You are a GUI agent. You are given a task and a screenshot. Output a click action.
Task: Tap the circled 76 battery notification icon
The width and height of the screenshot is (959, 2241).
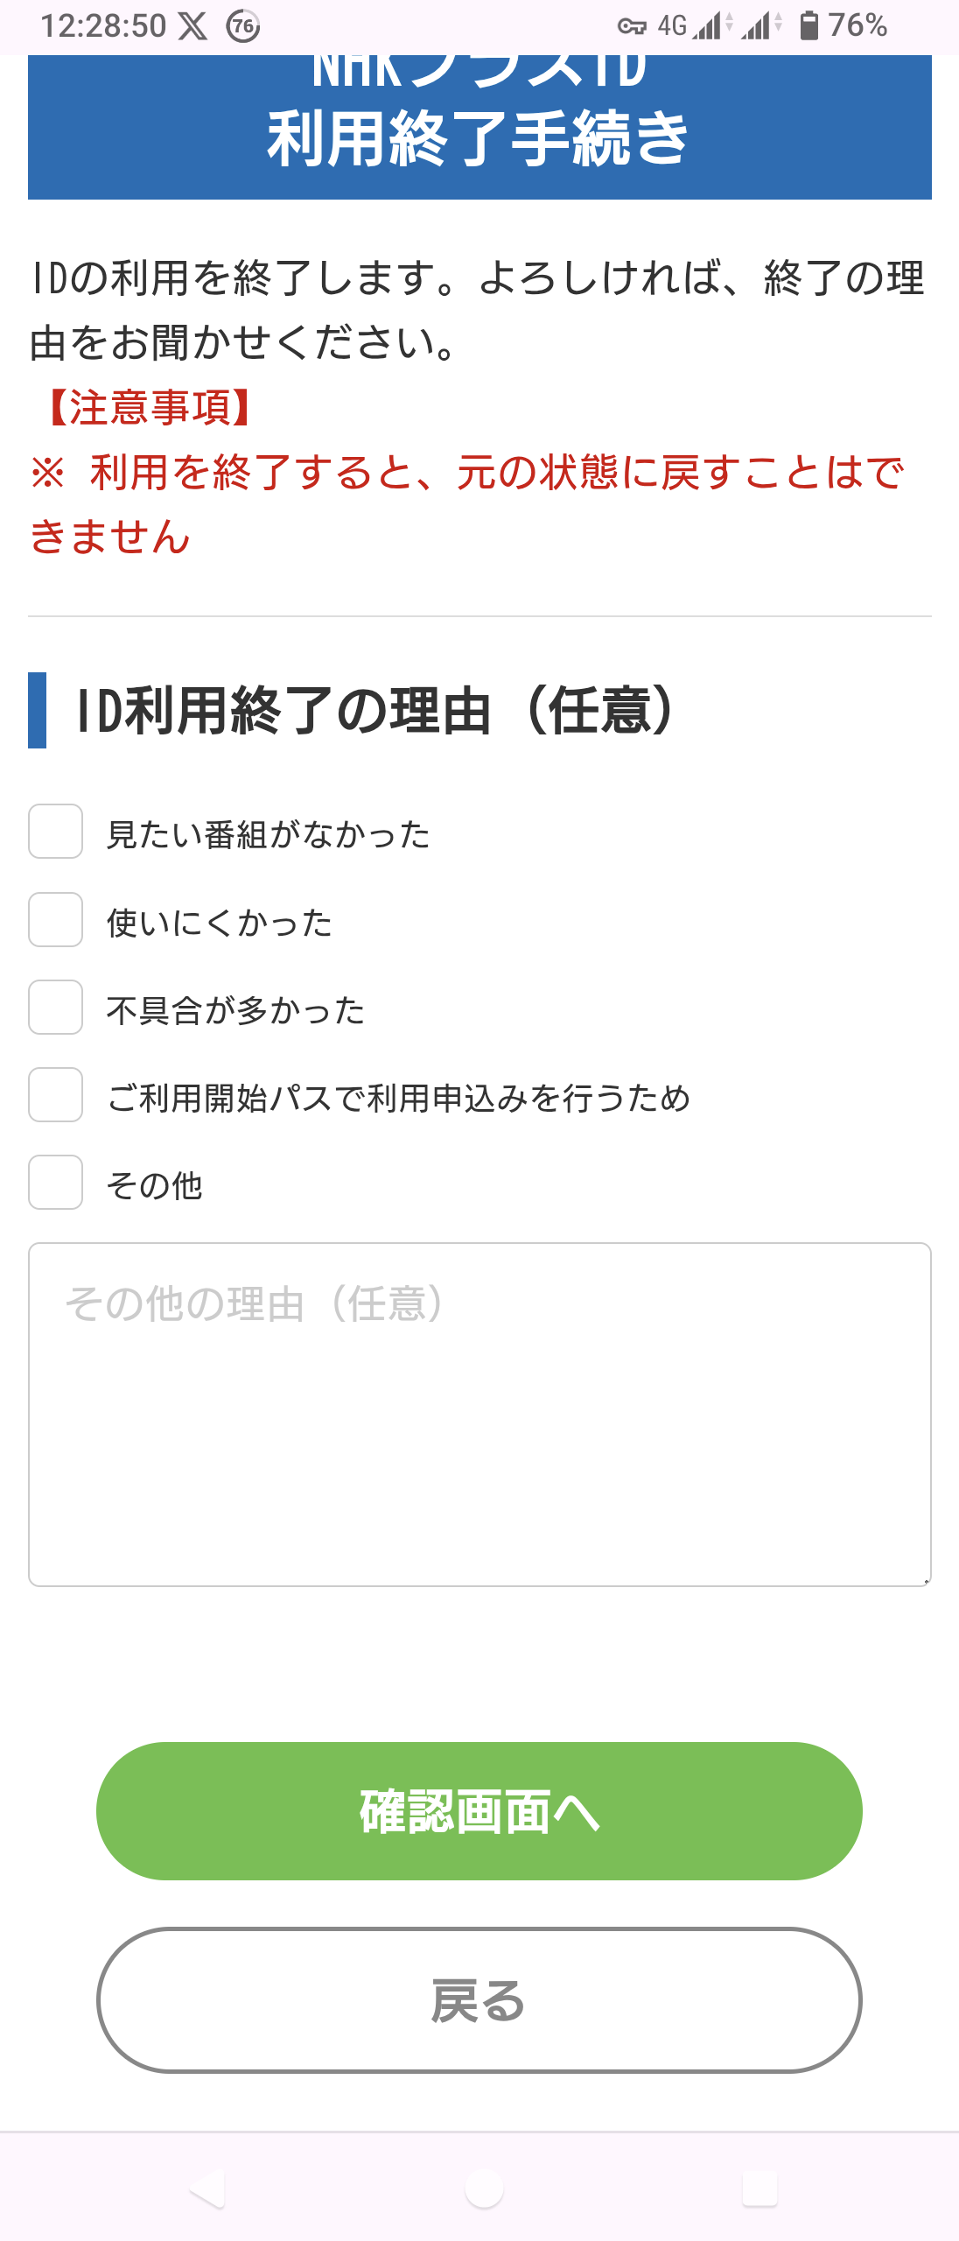(x=242, y=26)
